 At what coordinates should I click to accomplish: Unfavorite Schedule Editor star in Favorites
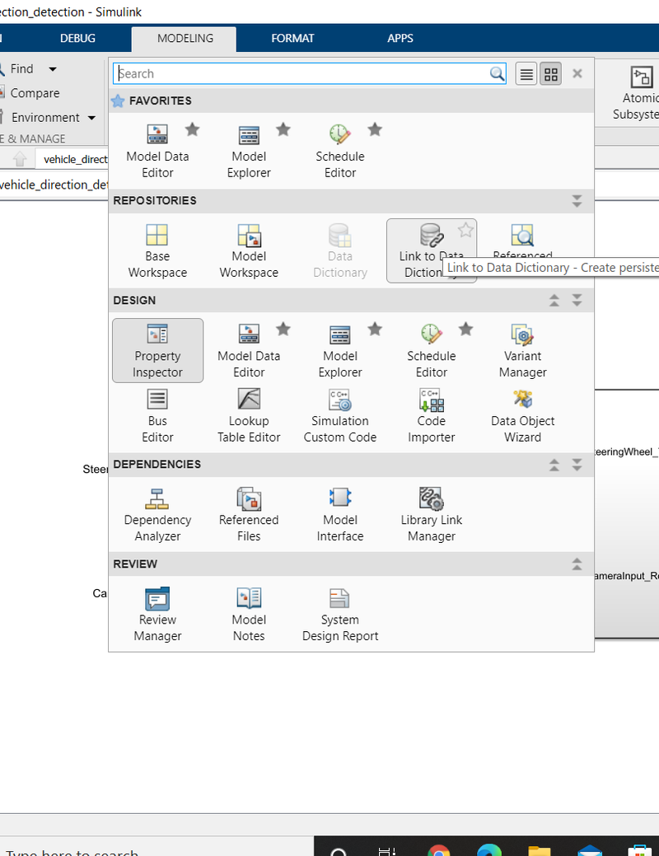pos(375,130)
